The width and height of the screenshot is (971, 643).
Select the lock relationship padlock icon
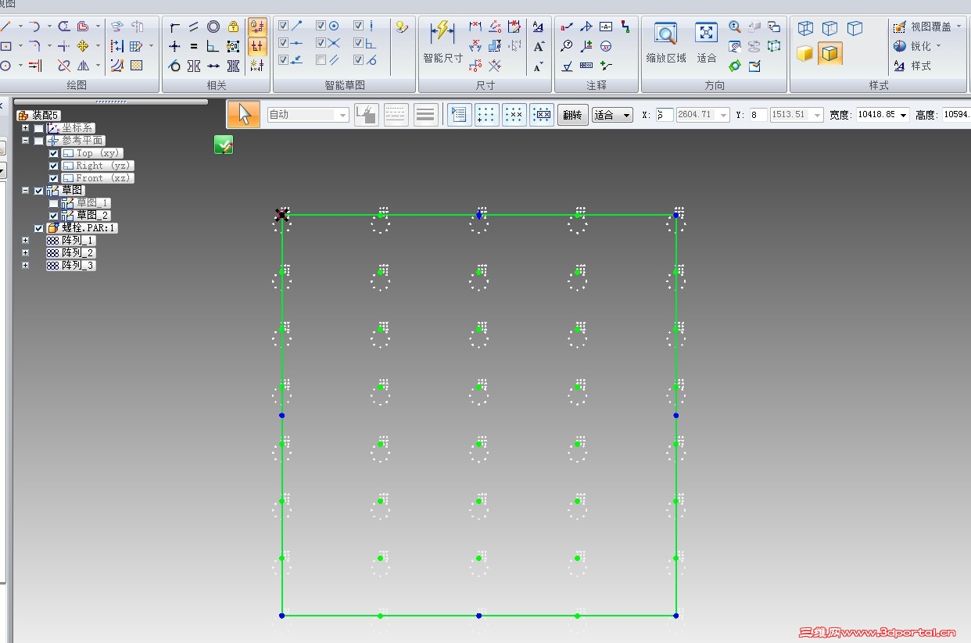coord(233,27)
